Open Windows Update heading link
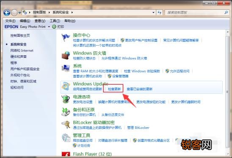This screenshot has width=232, height=158. pyautogui.click(x=91, y=84)
